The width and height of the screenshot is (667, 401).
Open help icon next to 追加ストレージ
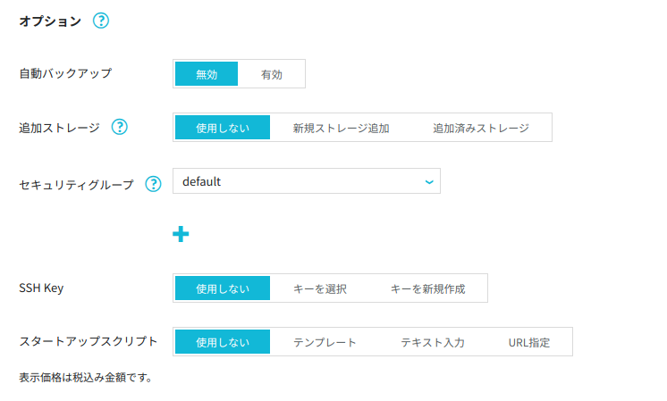click(120, 127)
